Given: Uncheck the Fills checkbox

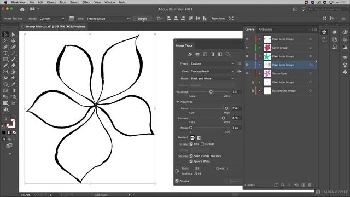Looking at the screenshot, I should pyautogui.click(x=191, y=144).
